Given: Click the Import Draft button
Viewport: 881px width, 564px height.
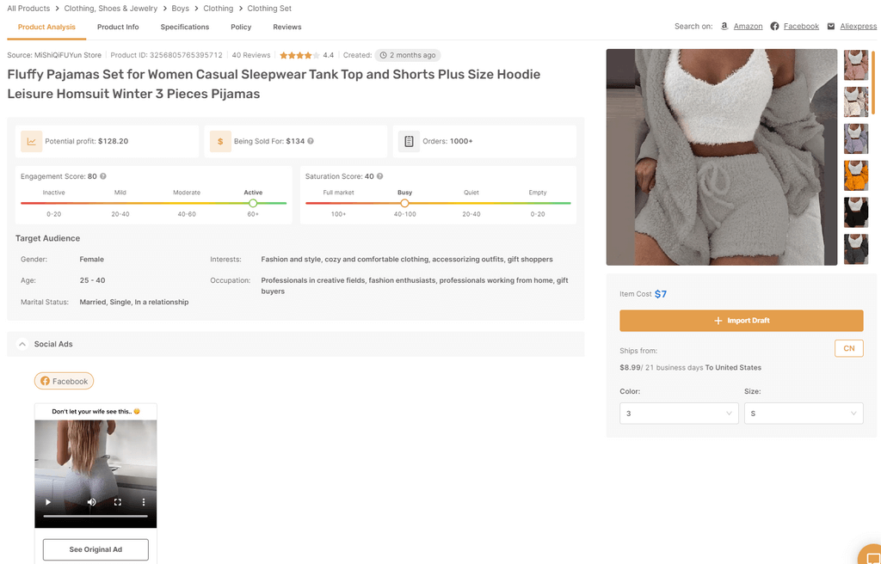Looking at the screenshot, I should point(741,320).
